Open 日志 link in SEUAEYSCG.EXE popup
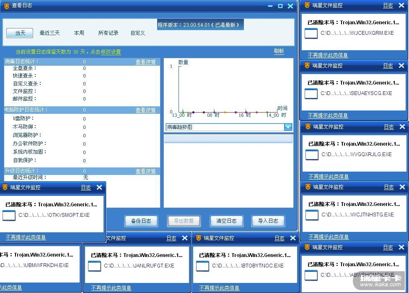 click(x=388, y=66)
